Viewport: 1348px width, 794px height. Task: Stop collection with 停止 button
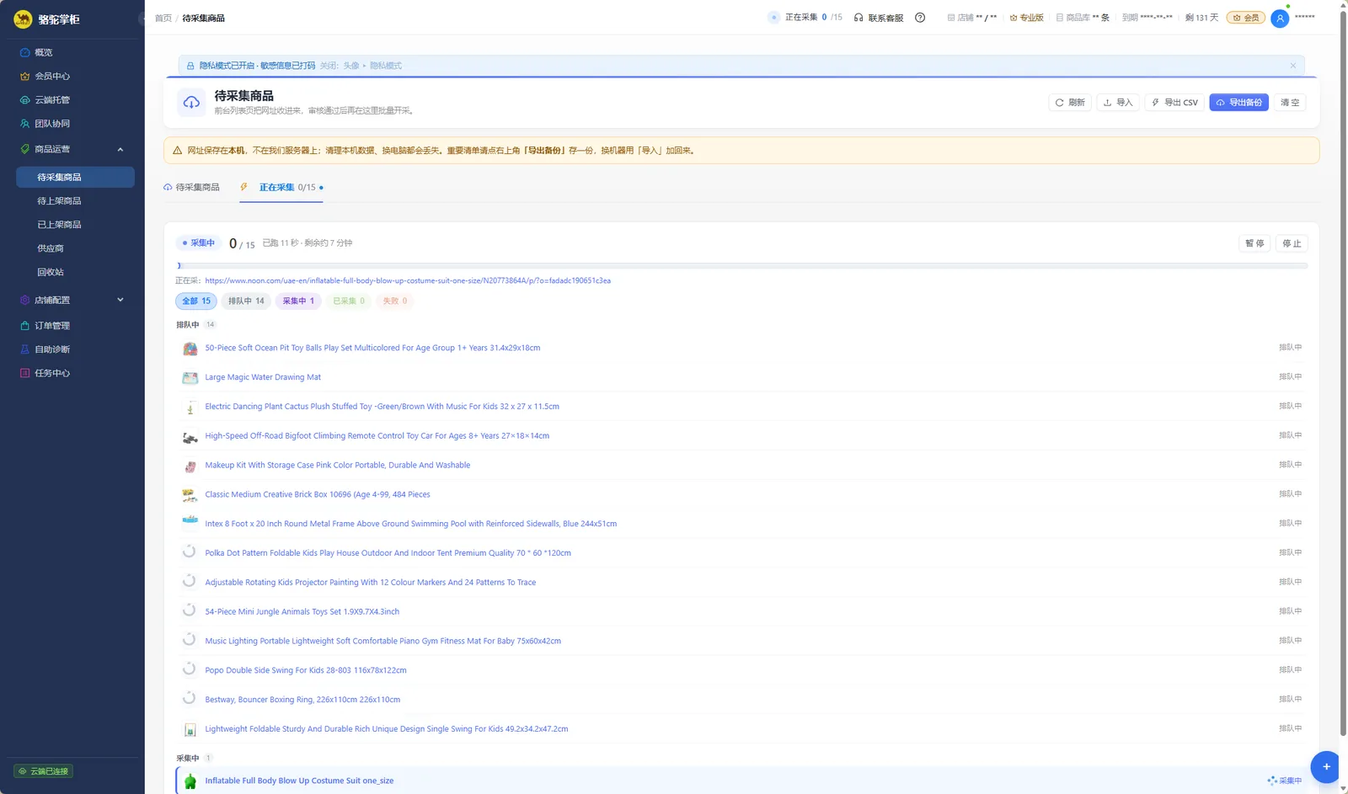(x=1292, y=243)
